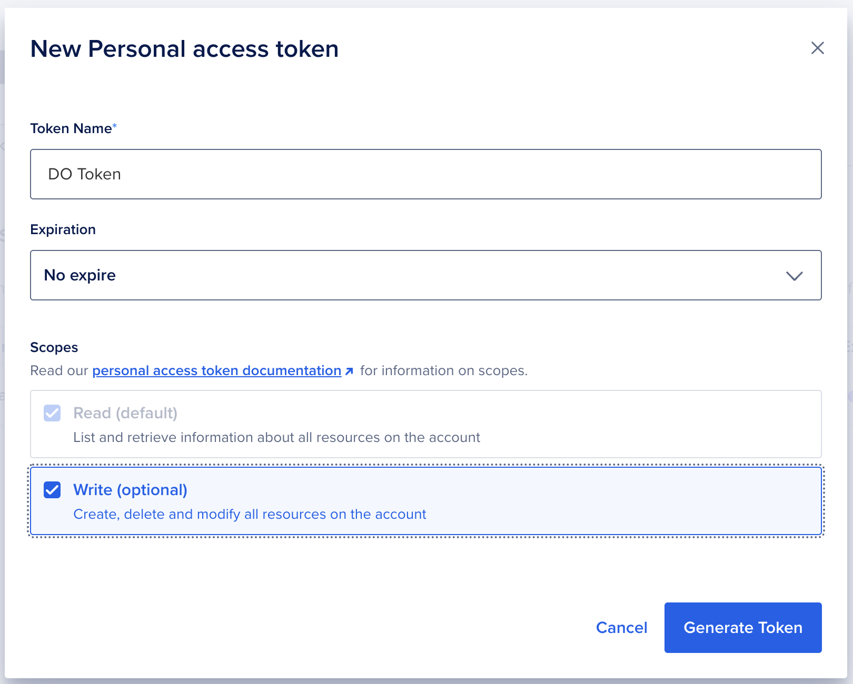This screenshot has width=853, height=684.
Task: Click the Scopes section heading
Action: [54, 348]
